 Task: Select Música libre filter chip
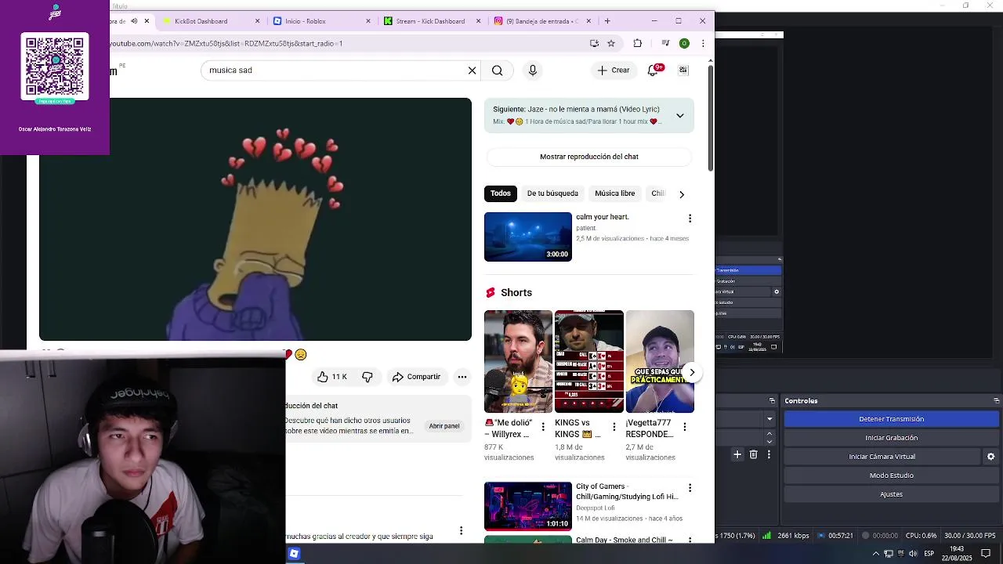(614, 193)
